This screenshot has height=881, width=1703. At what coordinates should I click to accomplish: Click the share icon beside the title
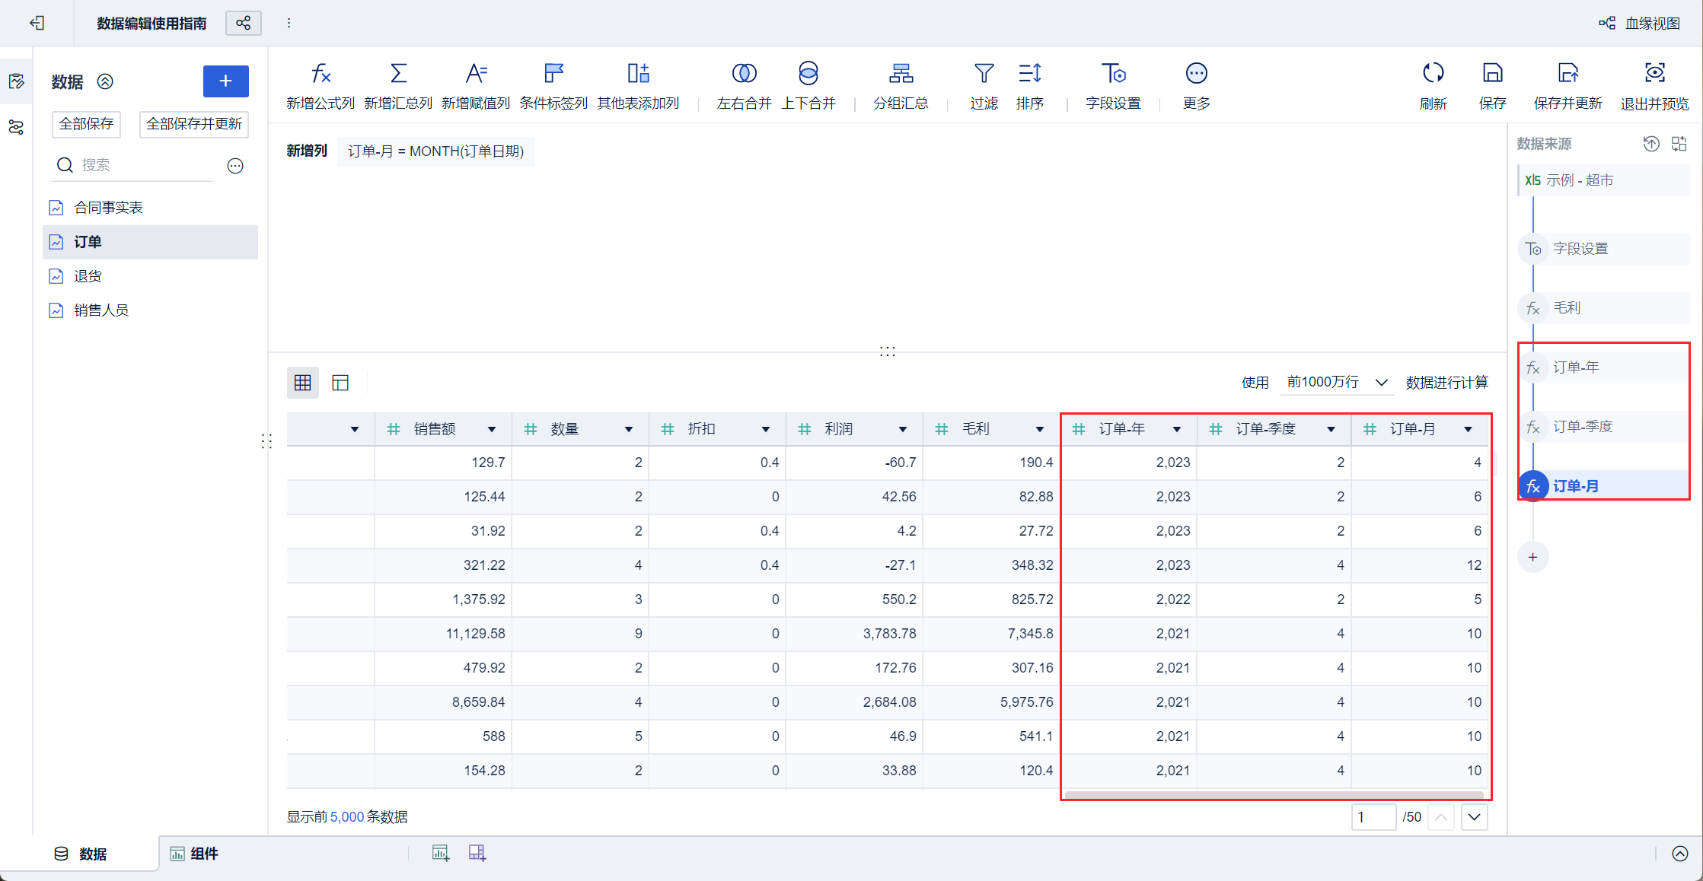coord(244,24)
